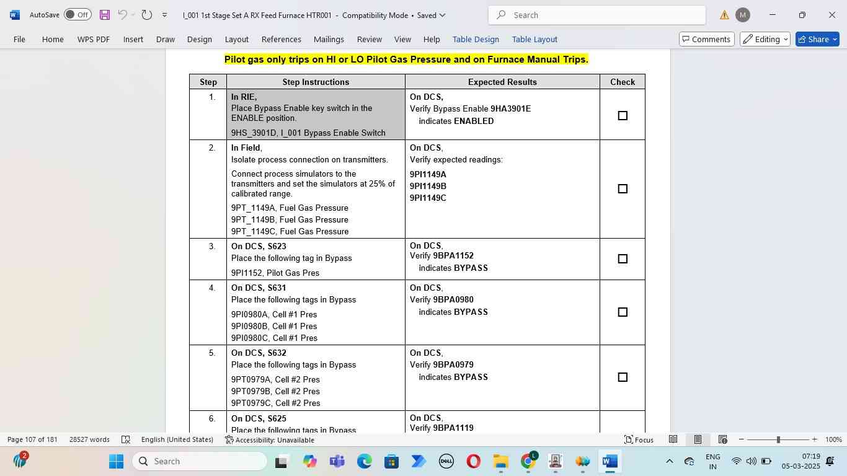Click 'Accessibility: Unavailable' in status bar
The height and width of the screenshot is (476, 847).
(270, 439)
